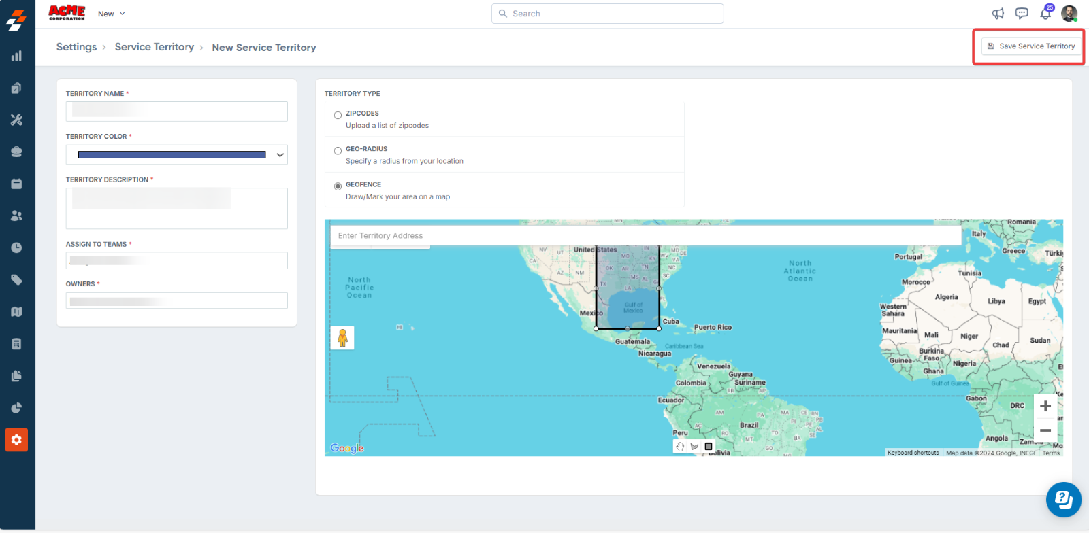Choose the Geo-Radius territory type

pyautogui.click(x=338, y=151)
